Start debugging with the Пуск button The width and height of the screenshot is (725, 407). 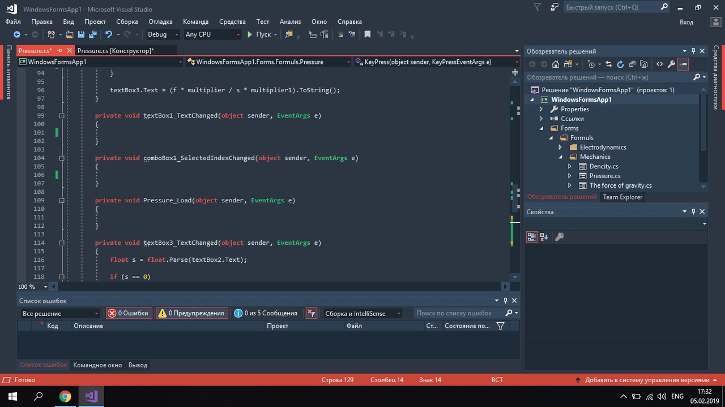pyautogui.click(x=259, y=34)
